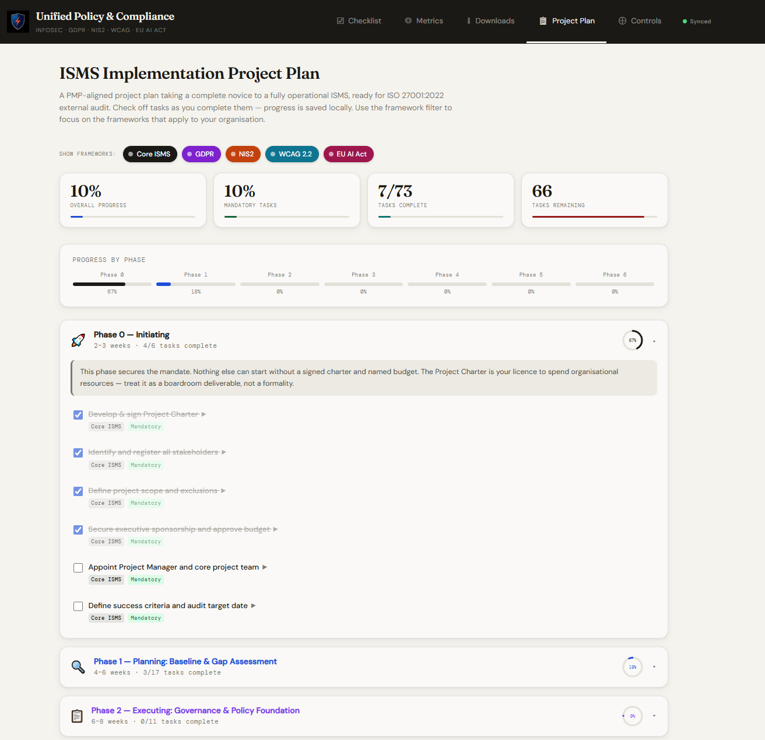Click the 67% progress ring in Phase 0
The height and width of the screenshot is (740, 765).
click(633, 340)
